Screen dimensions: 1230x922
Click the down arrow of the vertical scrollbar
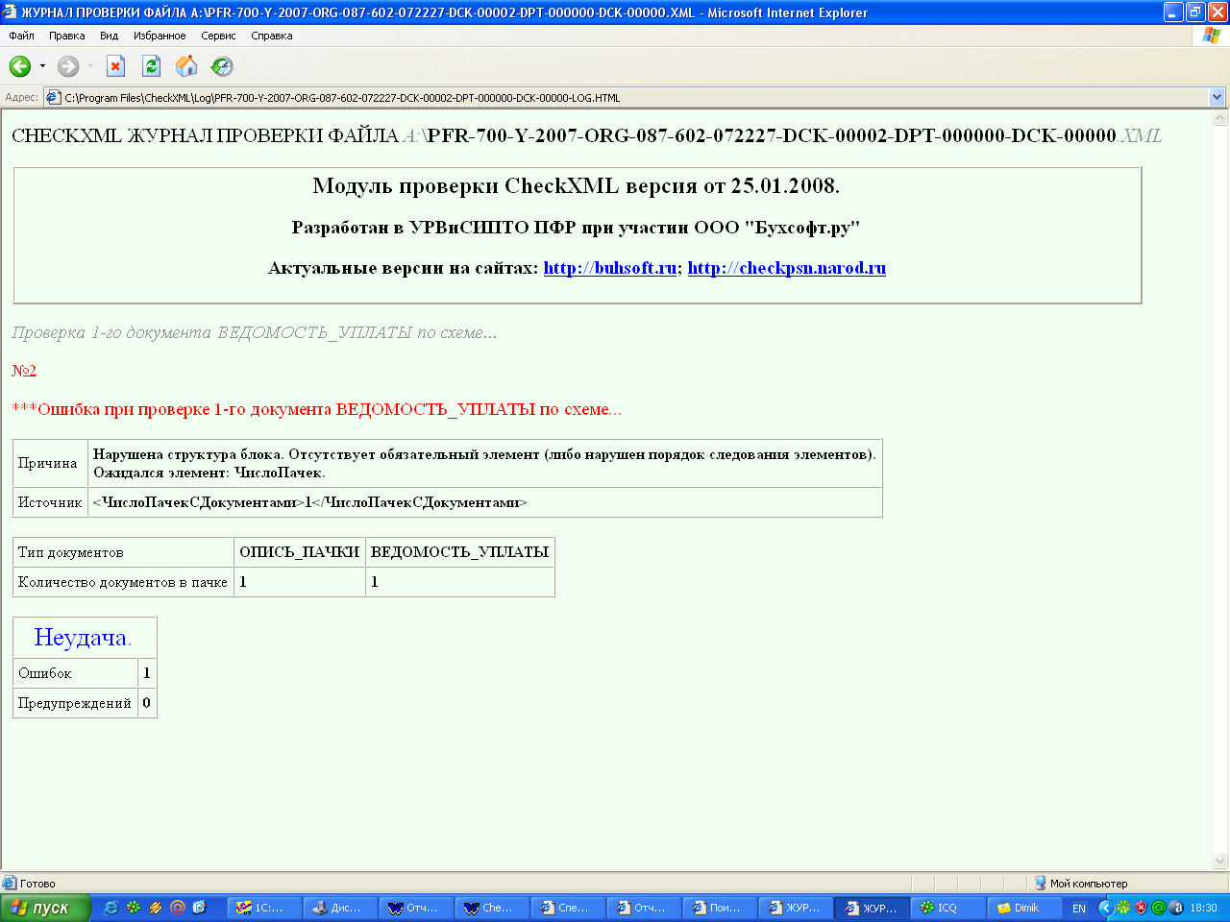pos(1220,861)
